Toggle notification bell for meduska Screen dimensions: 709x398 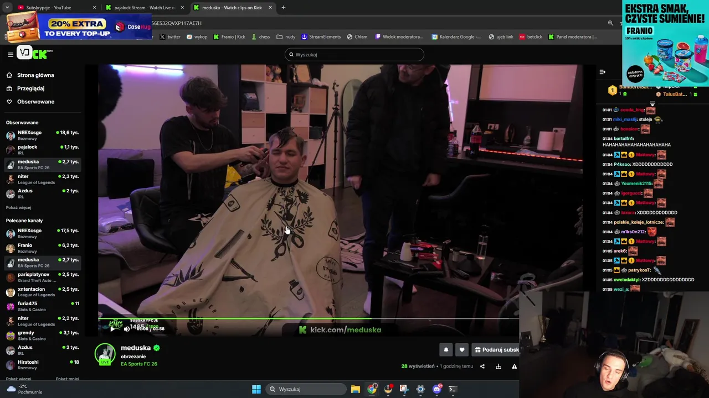pos(446,349)
